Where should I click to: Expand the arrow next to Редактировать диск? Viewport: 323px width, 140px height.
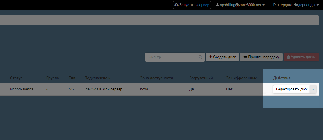point(313,89)
